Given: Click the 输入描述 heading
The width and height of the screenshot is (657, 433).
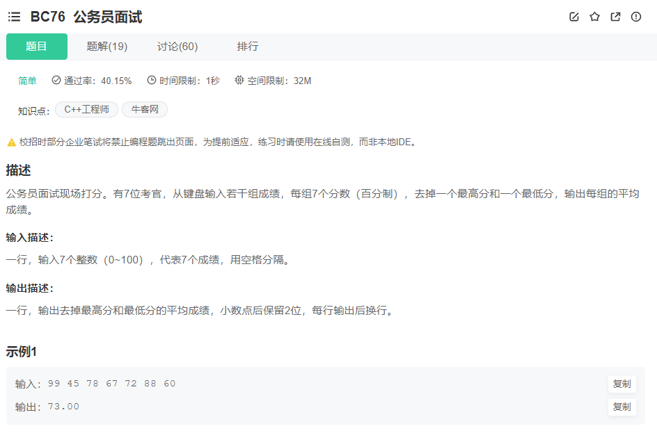Looking at the screenshot, I should [30, 238].
